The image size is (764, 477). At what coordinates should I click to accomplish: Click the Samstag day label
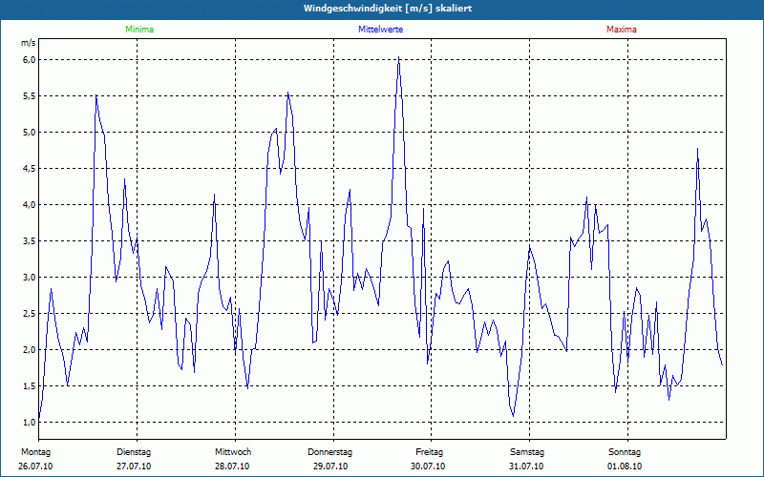[527, 452]
